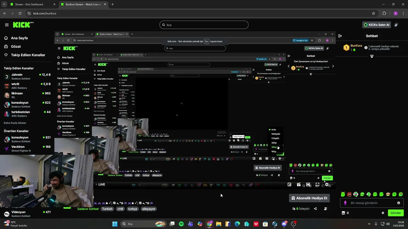
Task: Open clip creation icon on player
Action: [x=299, y=184]
